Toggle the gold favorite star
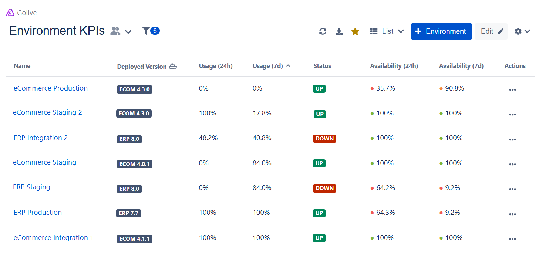The width and height of the screenshot is (539, 254). coord(355,31)
